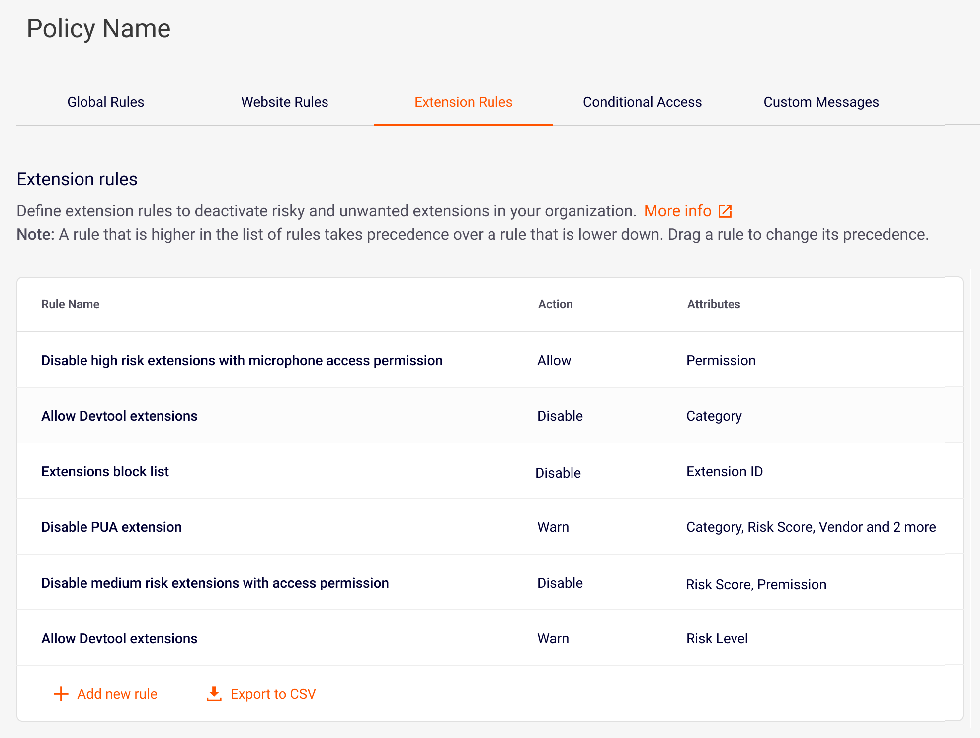Click the download icon for Export to CSV

click(214, 694)
